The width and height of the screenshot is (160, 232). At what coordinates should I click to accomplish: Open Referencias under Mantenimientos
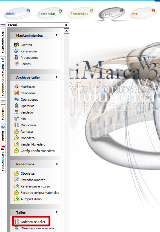[29, 51]
